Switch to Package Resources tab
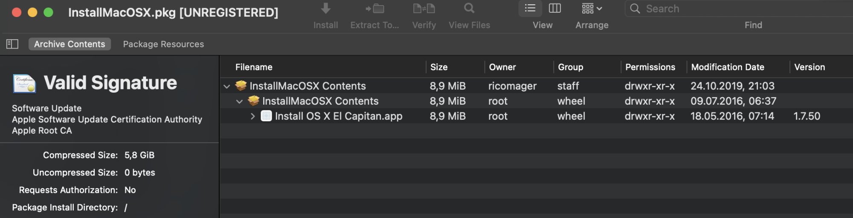Viewport: 853px width, 218px height. coord(163,44)
